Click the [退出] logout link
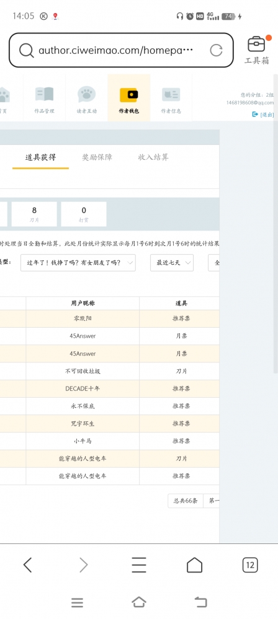Screen dimensions: 278x619 coord(267,115)
